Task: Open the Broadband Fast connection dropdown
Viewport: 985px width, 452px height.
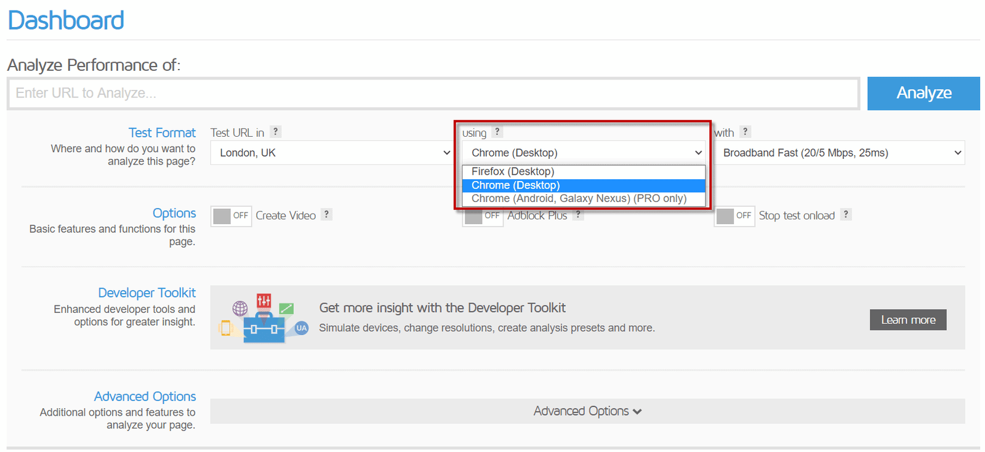Action: coord(839,153)
